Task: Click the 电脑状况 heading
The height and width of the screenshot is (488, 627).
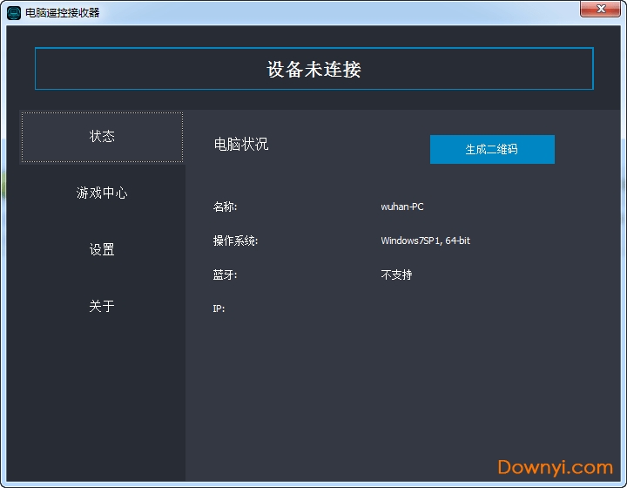Action: (x=241, y=145)
